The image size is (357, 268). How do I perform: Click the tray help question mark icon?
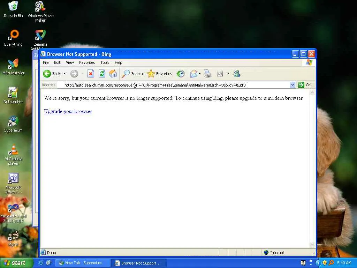(303, 263)
